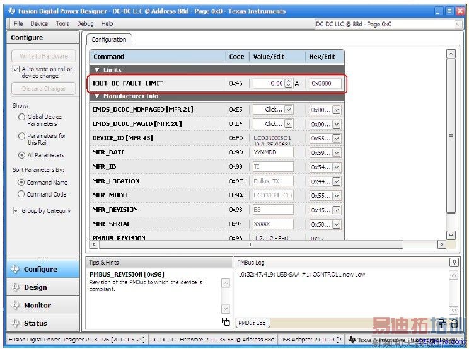Select Parameters for this Rail radio
Image resolution: width=469 pixels, height=349 pixels.
click(21, 136)
